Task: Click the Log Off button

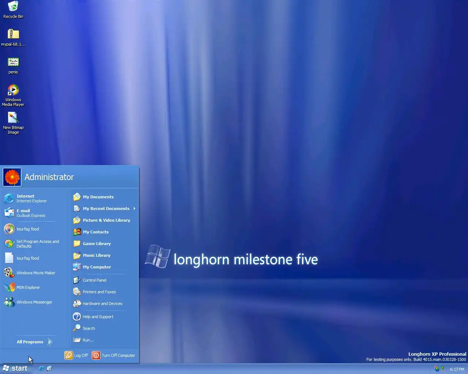Action: [x=76, y=355]
